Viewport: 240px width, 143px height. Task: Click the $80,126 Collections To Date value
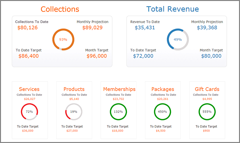28,28
